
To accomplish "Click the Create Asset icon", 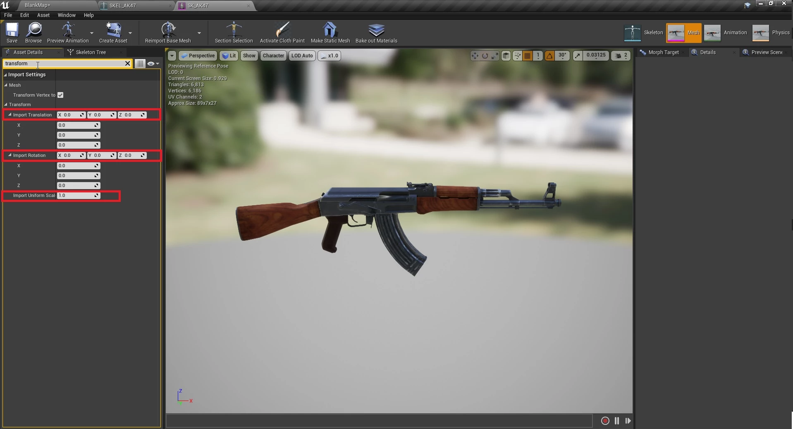I will [x=113, y=32].
